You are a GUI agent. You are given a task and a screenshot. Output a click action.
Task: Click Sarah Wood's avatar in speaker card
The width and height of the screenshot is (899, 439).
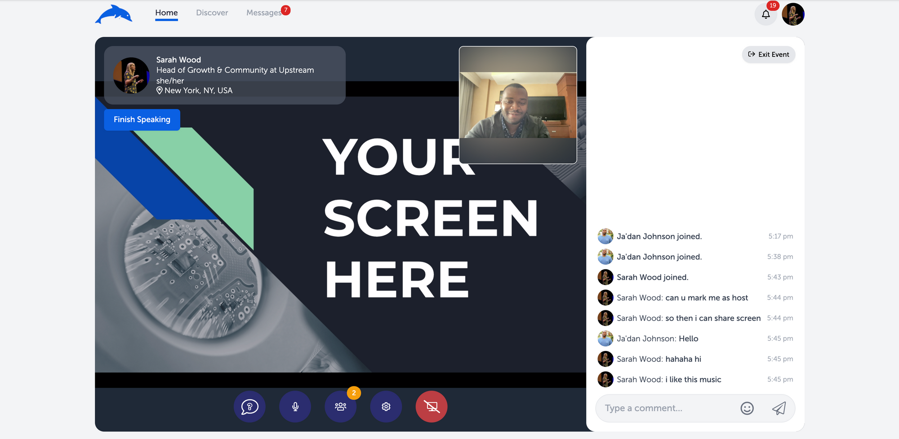tap(131, 75)
